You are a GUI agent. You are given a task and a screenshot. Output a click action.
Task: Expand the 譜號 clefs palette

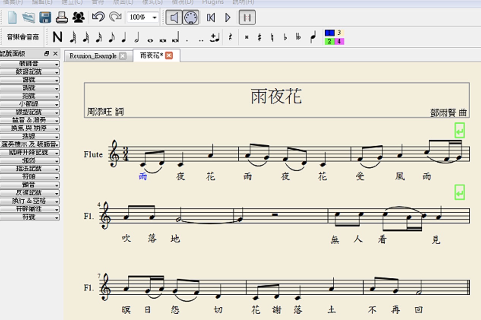[x=30, y=80]
